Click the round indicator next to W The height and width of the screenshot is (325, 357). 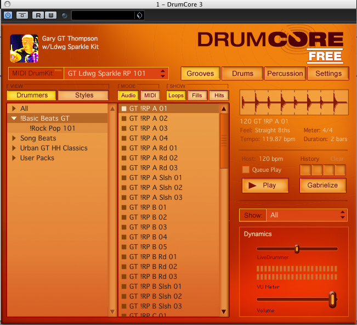64,15
